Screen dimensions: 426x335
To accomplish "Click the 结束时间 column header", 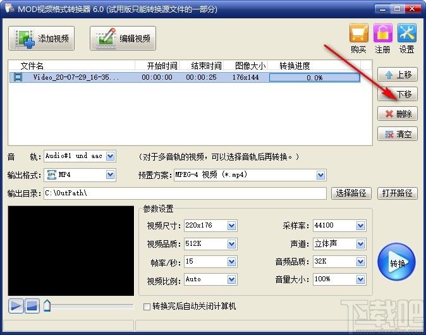I will click(206, 66).
